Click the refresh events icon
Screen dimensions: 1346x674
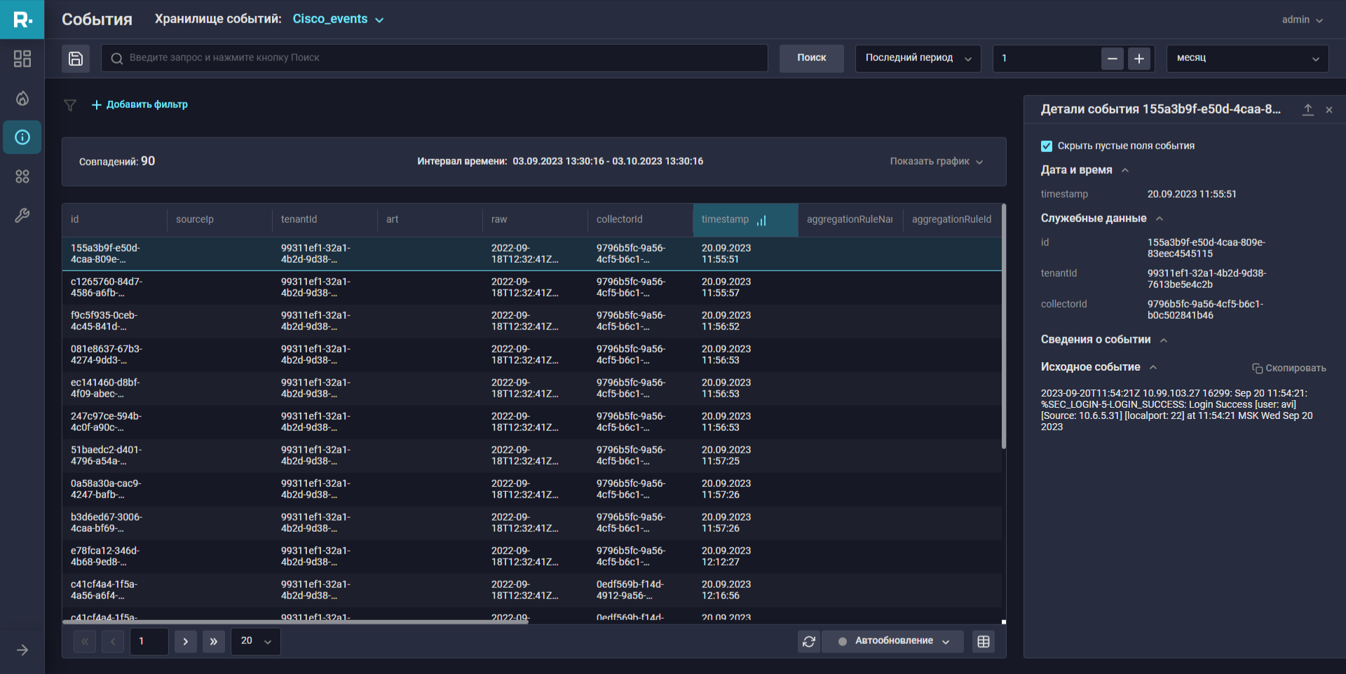point(809,642)
